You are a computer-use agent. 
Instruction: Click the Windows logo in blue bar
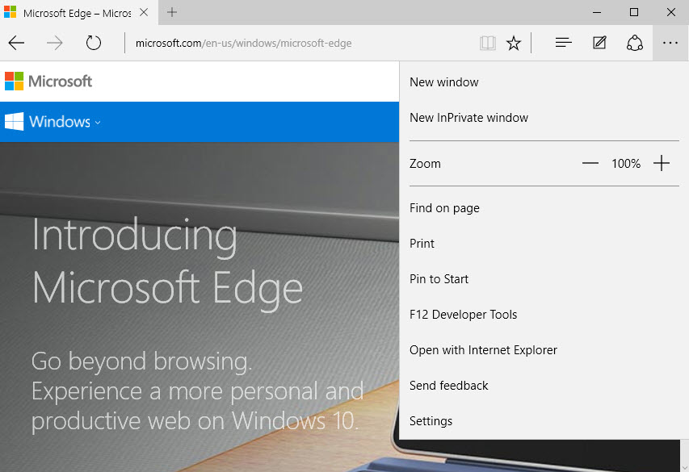(14, 122)
